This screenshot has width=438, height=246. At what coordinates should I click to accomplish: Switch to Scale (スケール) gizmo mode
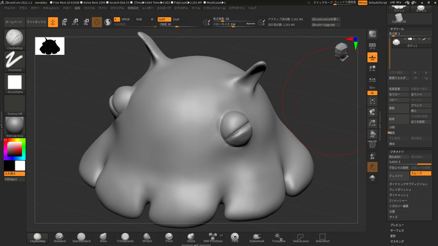[x=75, y=22]
